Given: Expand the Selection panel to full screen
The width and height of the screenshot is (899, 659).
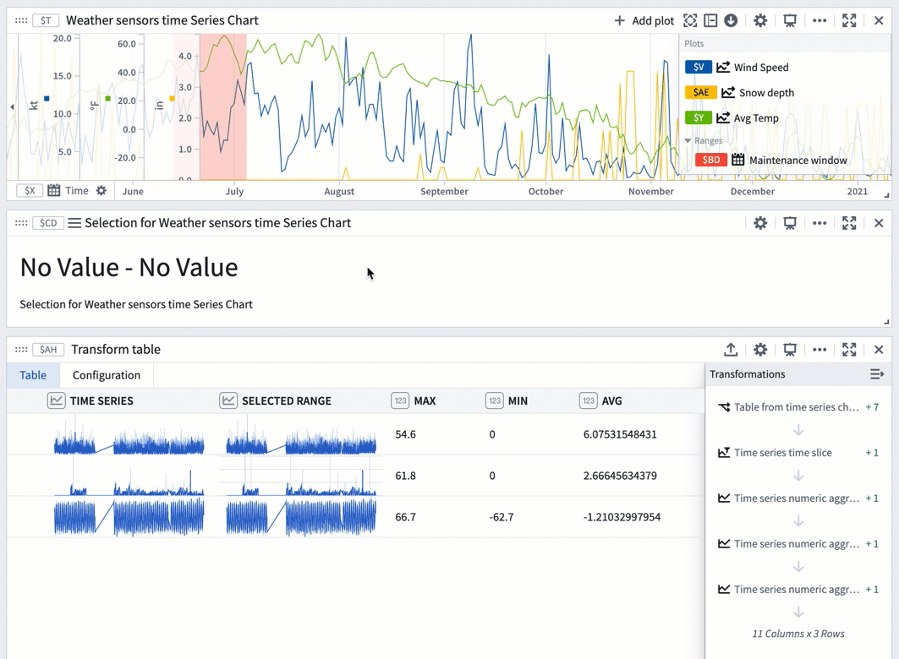Looking at the screenshot, I should 849,223.
